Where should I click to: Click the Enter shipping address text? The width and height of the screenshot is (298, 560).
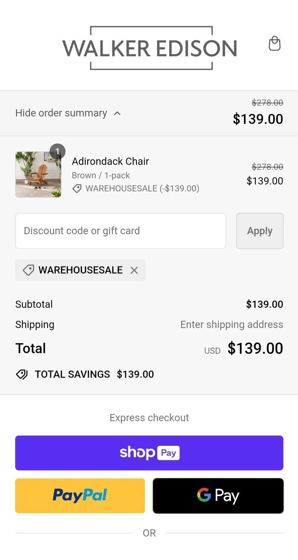click(x=232, y=324)
